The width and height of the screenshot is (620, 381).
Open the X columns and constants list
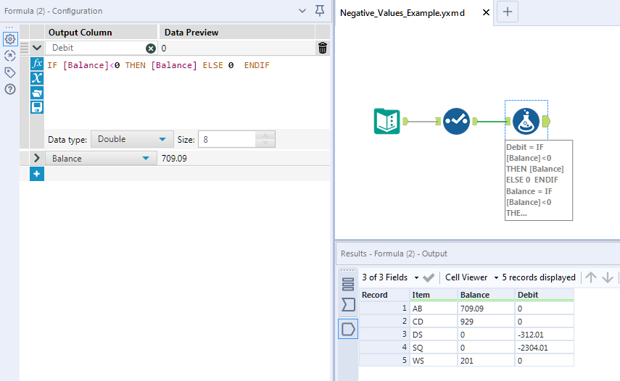(x=37, y=78)
